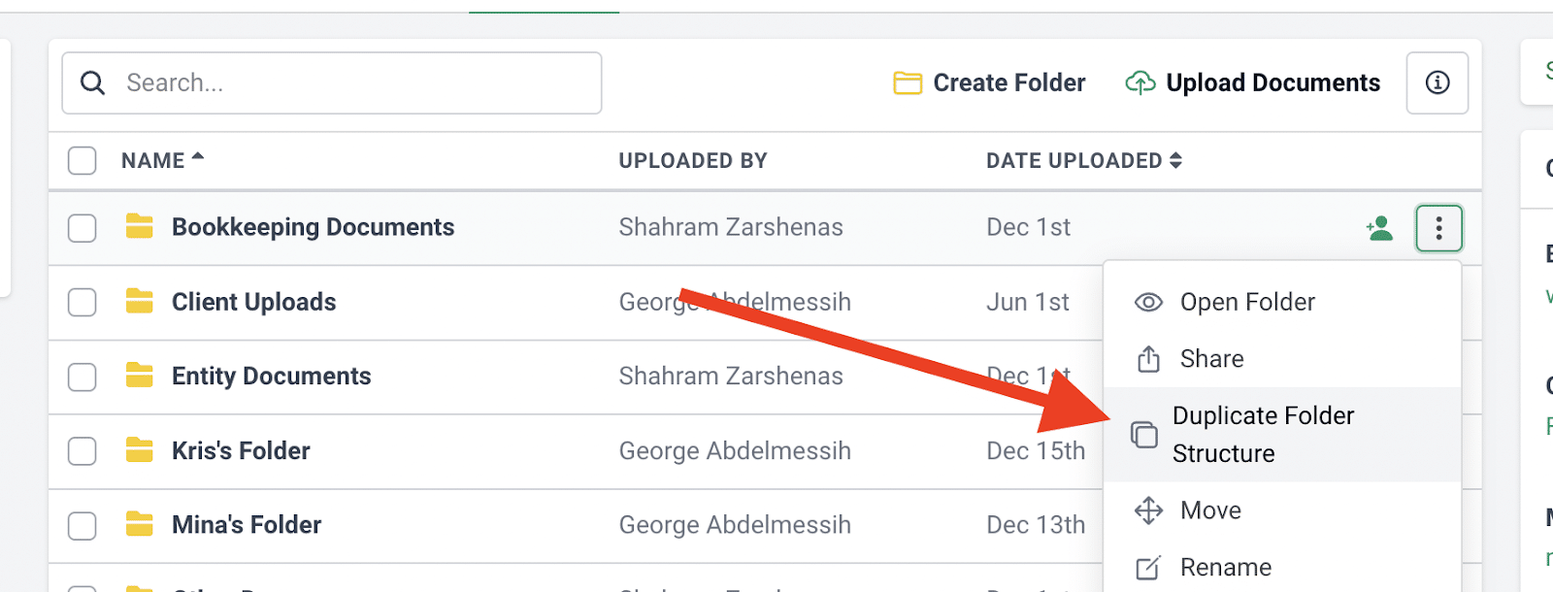1553x592 pixels.
Task: Choose Duplicate Folder Structure from the menu
Action: pos(1262,434)
